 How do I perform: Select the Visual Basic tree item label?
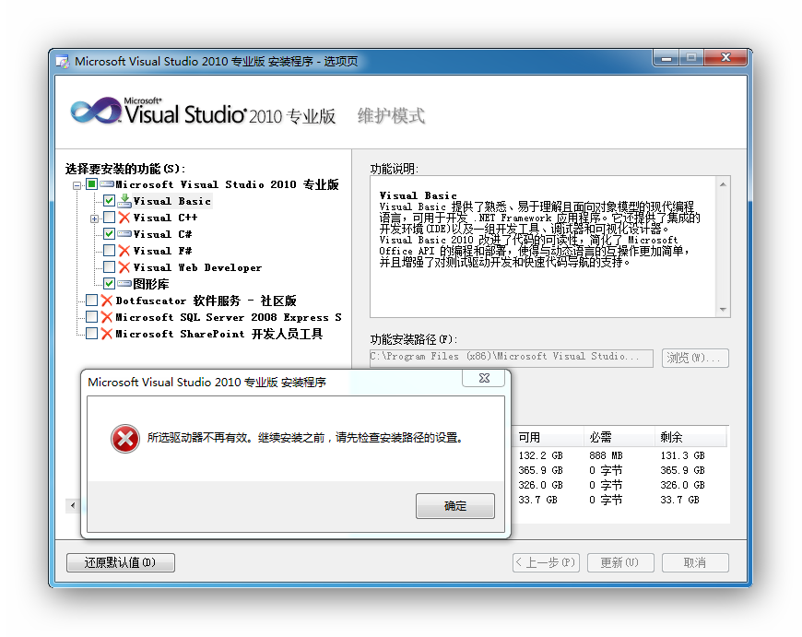pos(171,201)
